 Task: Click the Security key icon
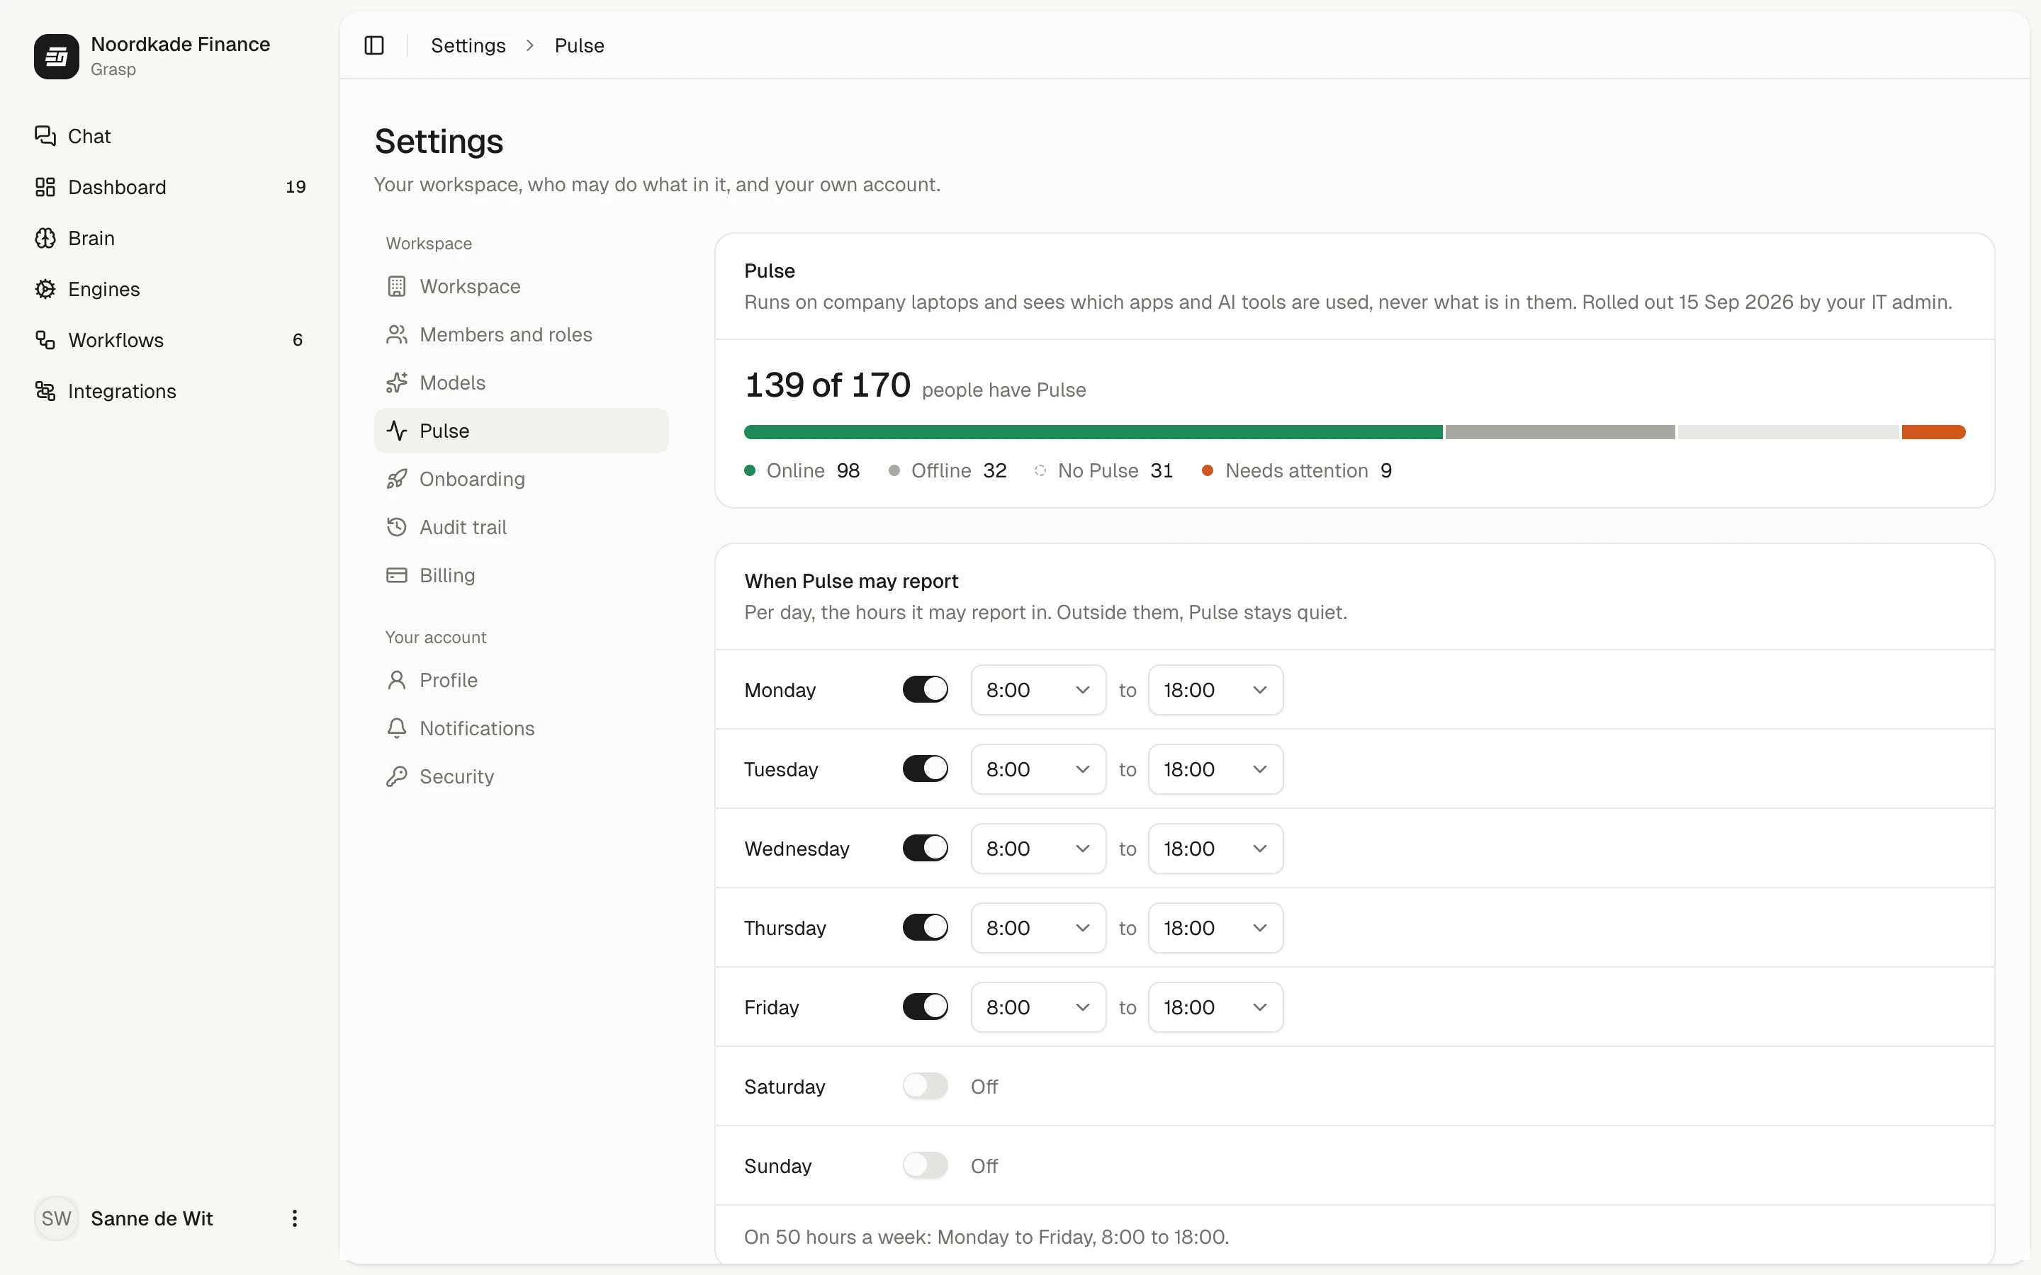click(x=396, y=776)
